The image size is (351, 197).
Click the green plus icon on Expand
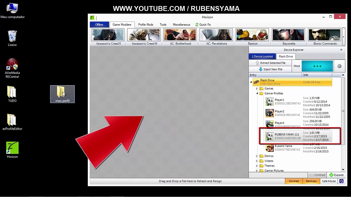point(331,175)
